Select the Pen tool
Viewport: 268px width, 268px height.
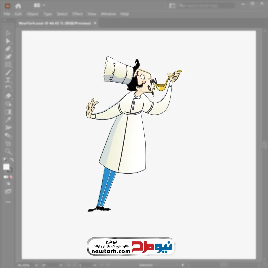coord(8,49)
